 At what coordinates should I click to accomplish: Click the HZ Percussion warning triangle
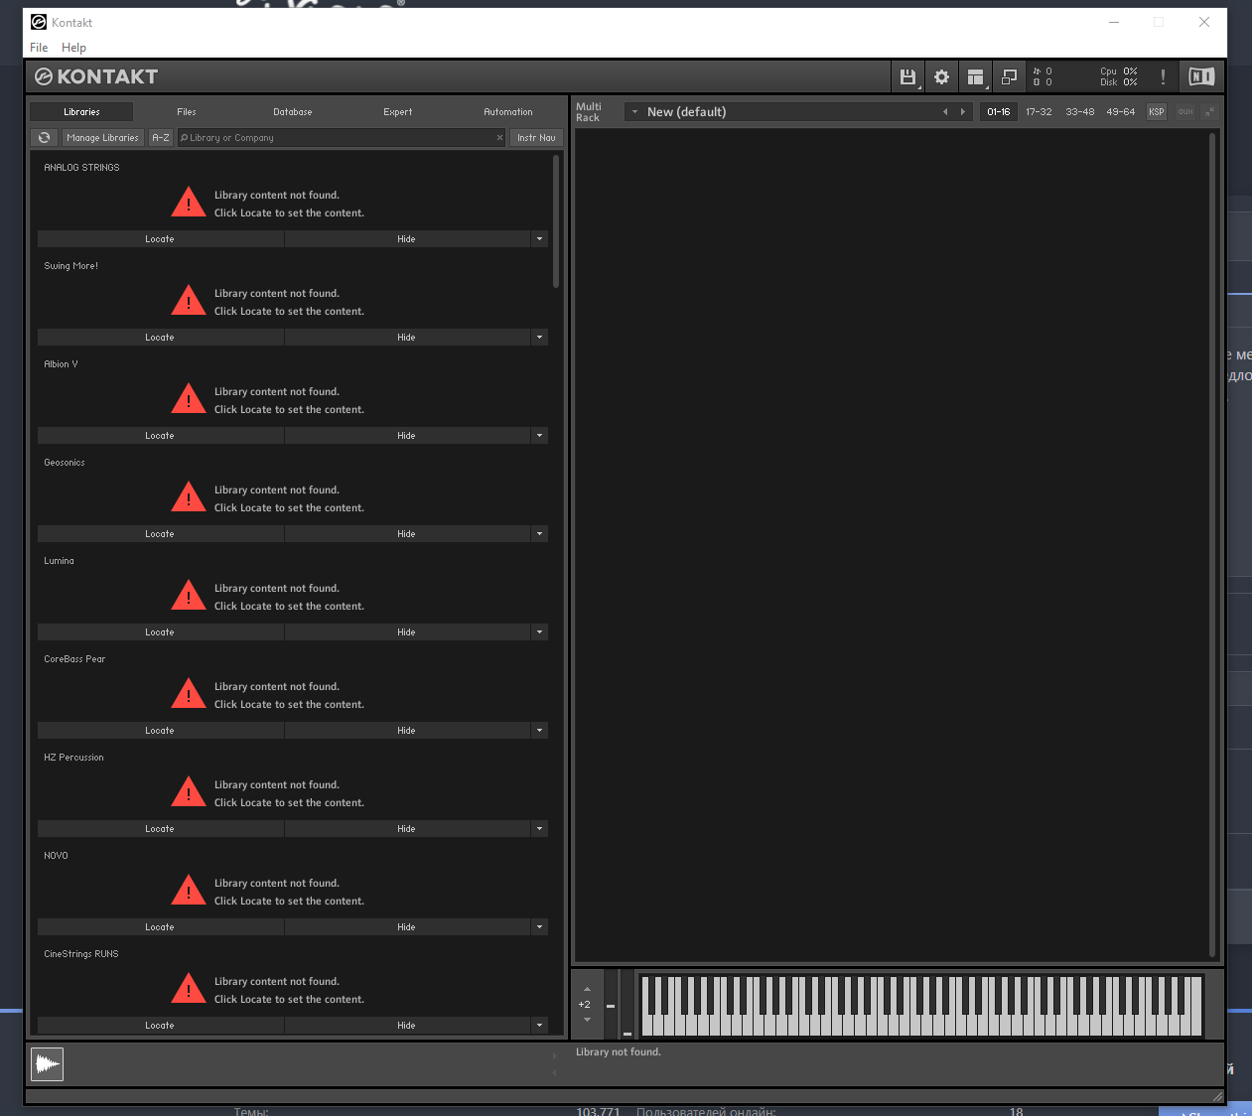[189, 792]
